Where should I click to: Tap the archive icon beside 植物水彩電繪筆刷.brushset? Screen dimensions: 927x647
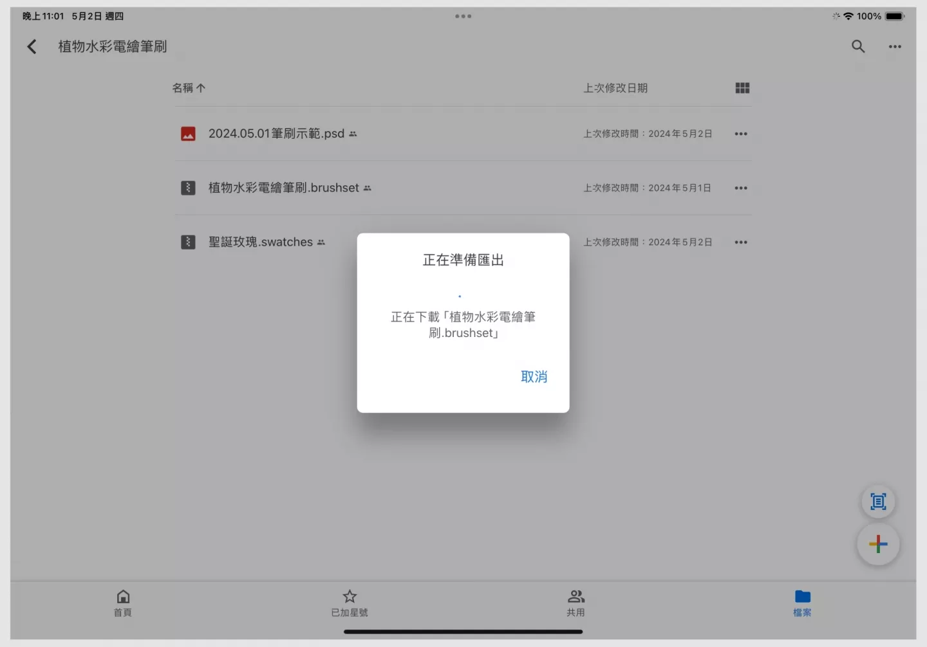[188, 188]
